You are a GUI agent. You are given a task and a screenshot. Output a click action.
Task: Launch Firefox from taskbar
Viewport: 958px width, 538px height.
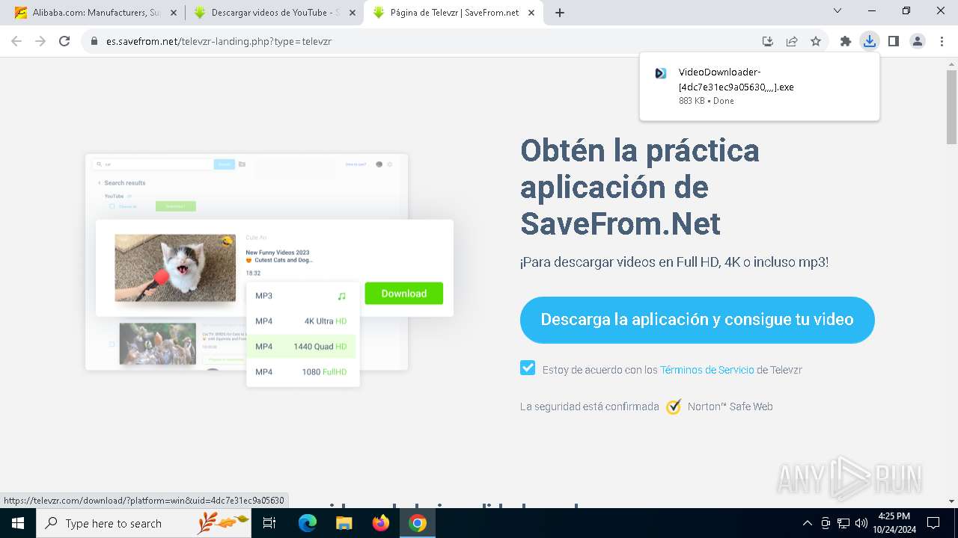tap(381, 523)
